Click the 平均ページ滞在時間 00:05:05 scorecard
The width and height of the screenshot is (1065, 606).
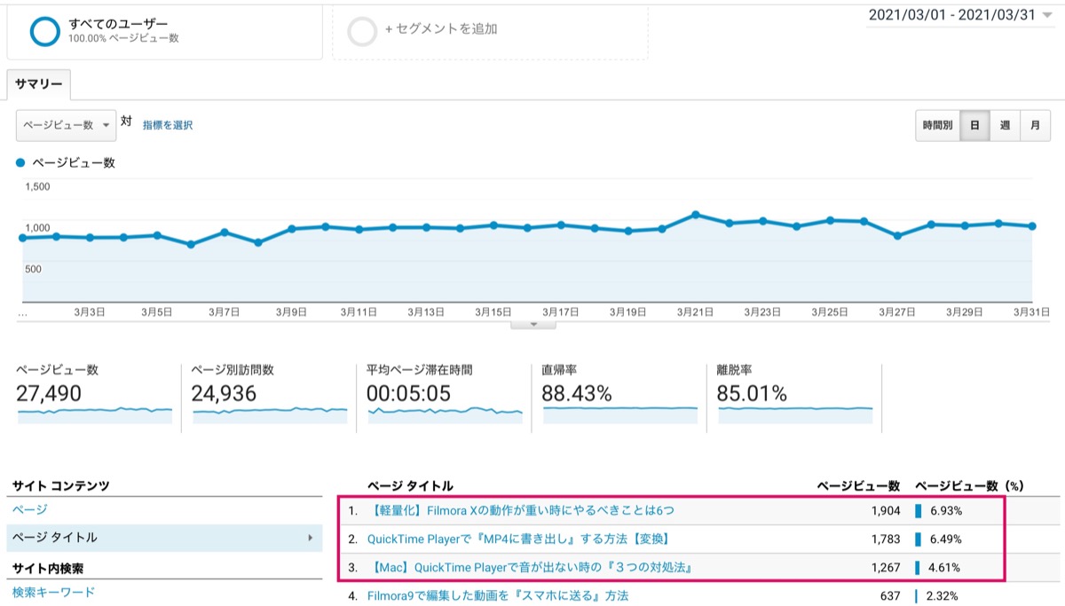coord(445,396)
